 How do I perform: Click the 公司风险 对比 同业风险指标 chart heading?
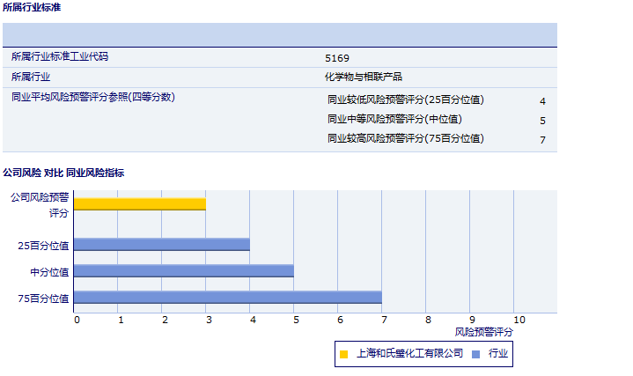pyautogui.click(x=63, y=173)
